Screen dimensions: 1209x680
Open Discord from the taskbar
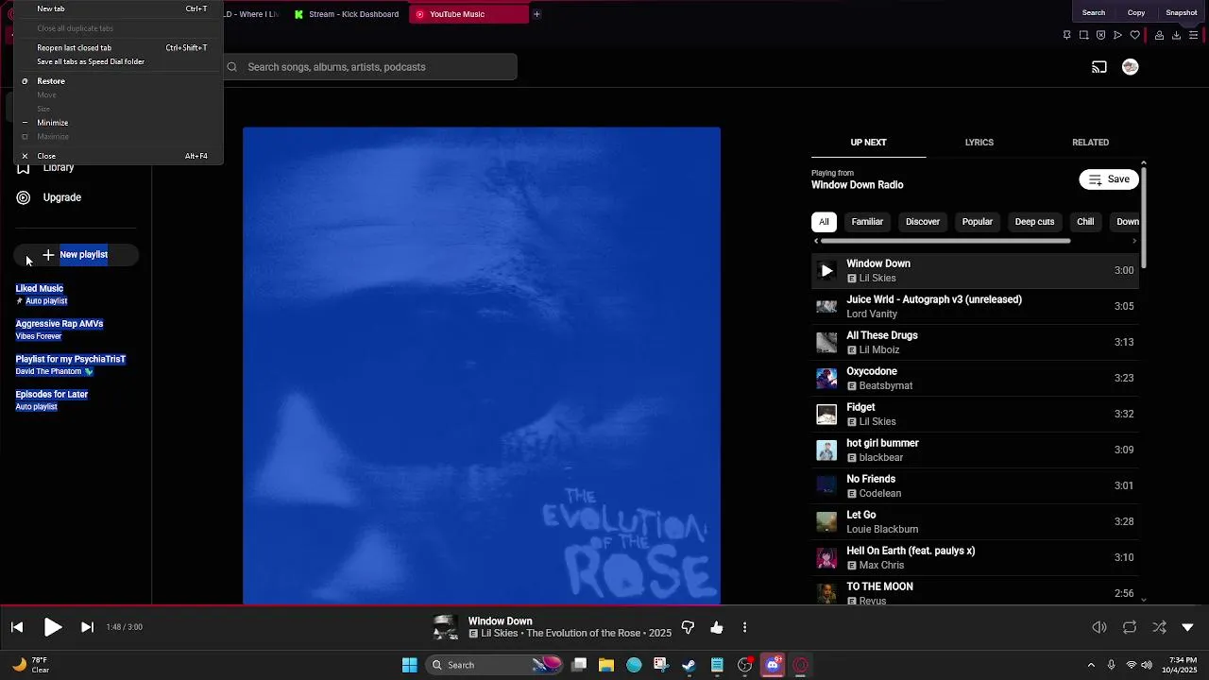coord(773,665)
